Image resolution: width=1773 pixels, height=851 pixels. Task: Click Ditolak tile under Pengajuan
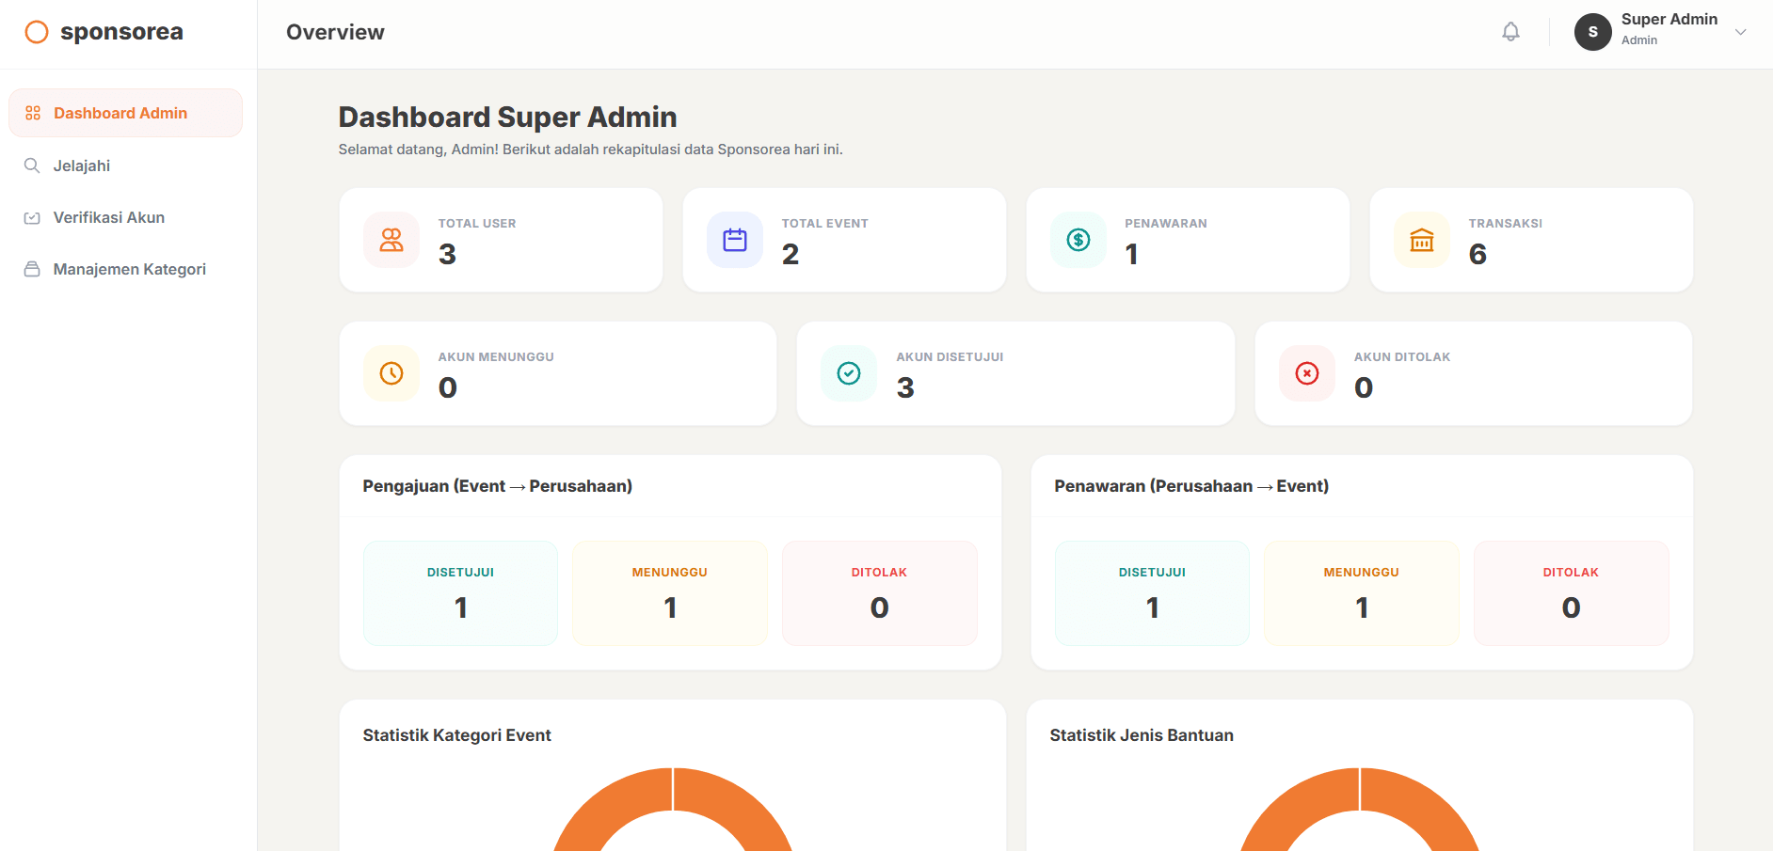click(x=880, y=593)
